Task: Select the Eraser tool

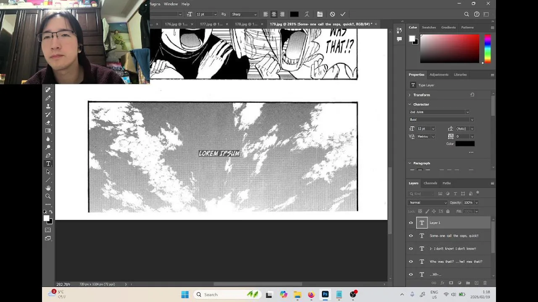Action: [x=48, y=122]
